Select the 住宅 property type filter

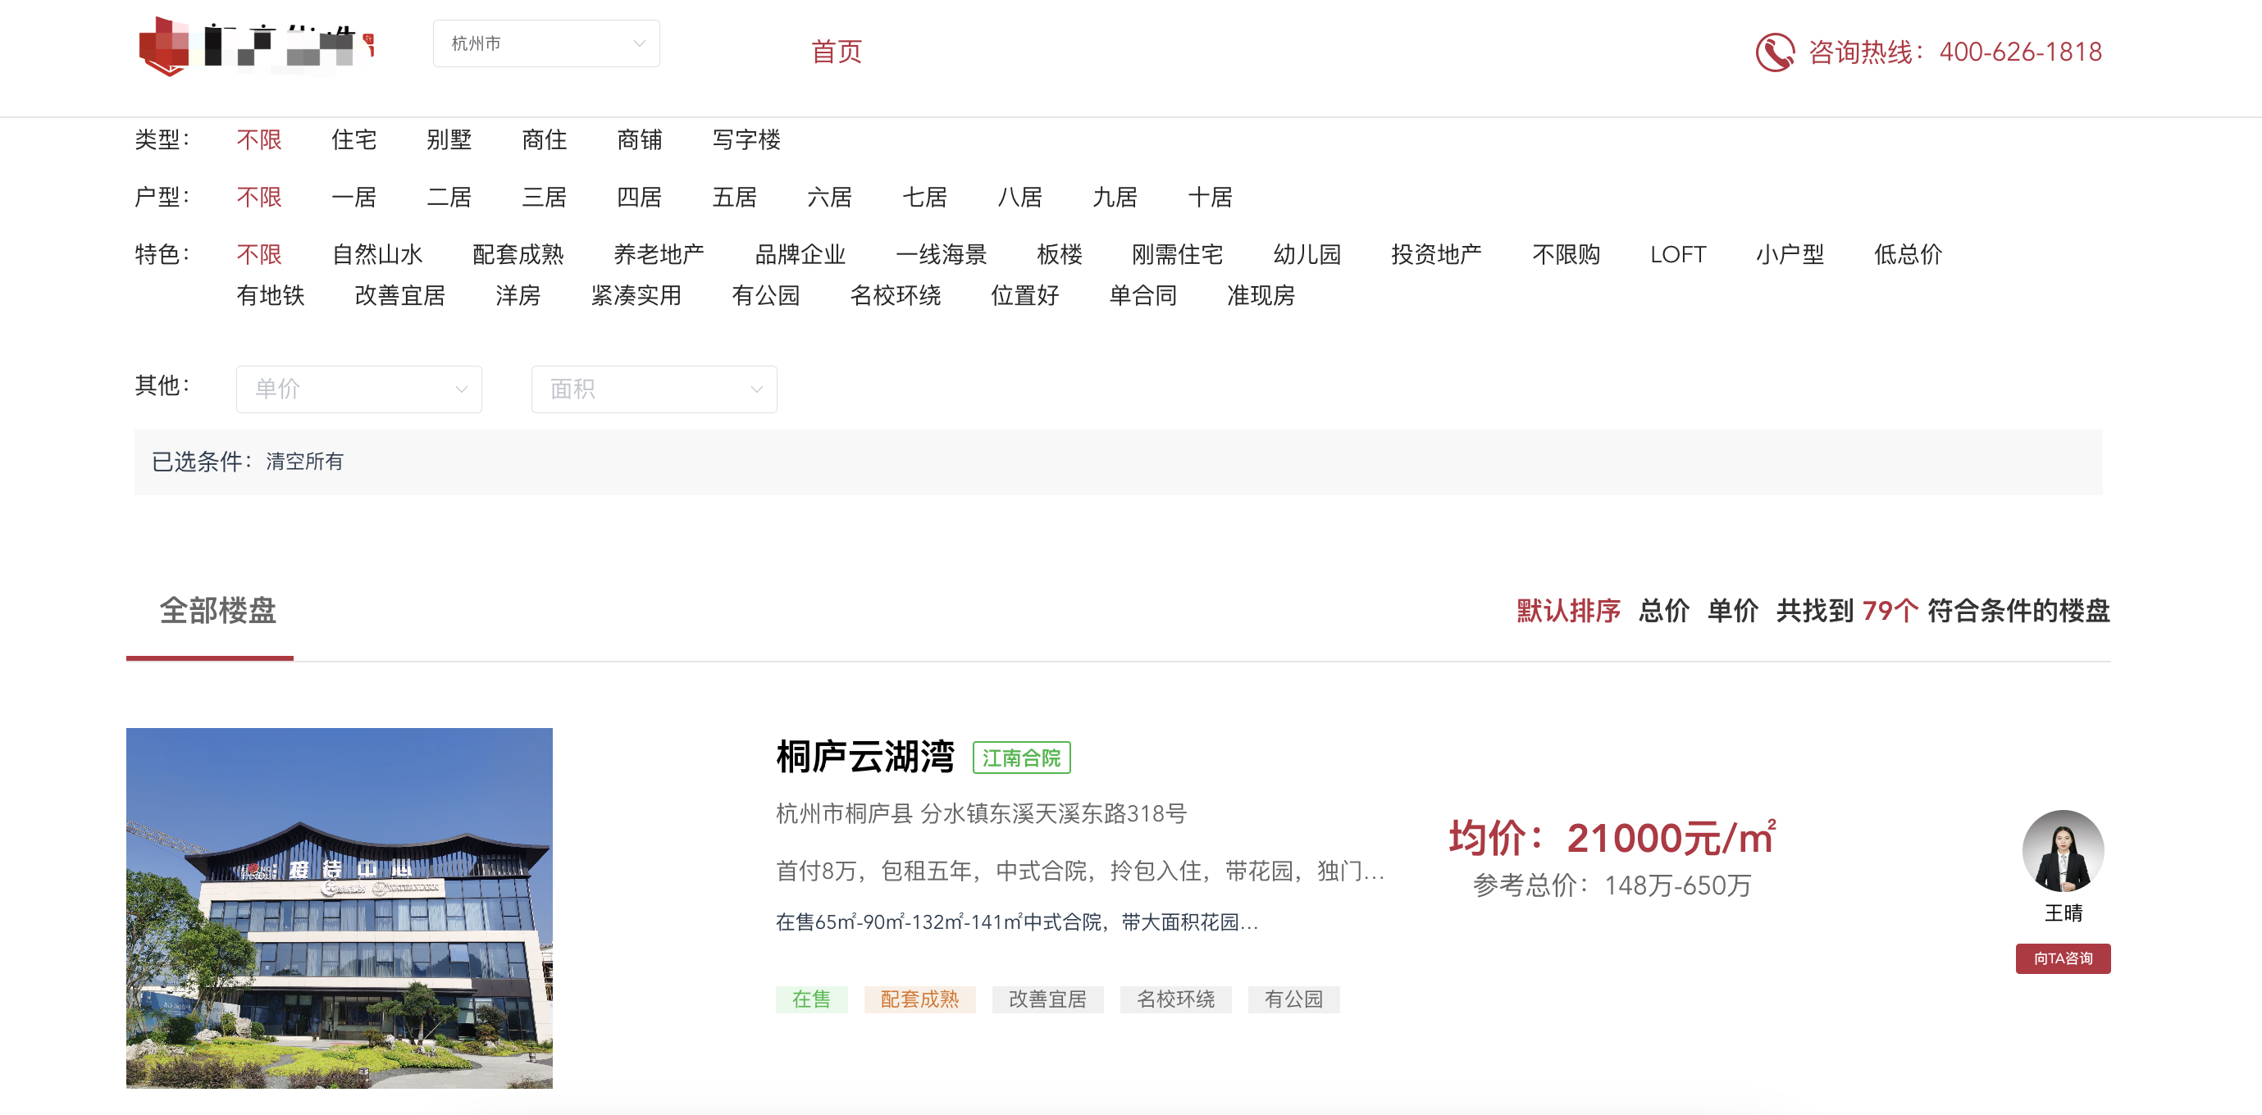353,139
